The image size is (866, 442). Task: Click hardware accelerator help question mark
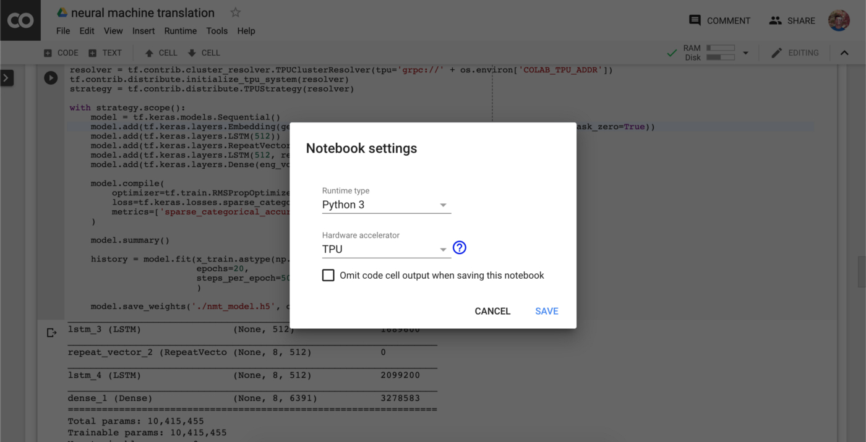pos(459,248)
